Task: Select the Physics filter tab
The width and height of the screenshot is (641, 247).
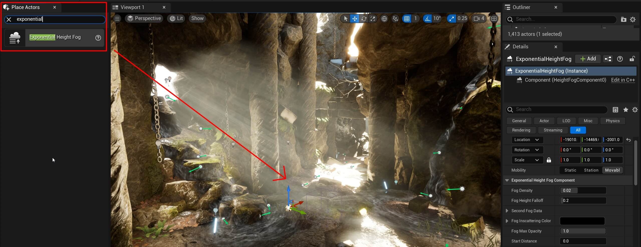Action: pos(612,121)
